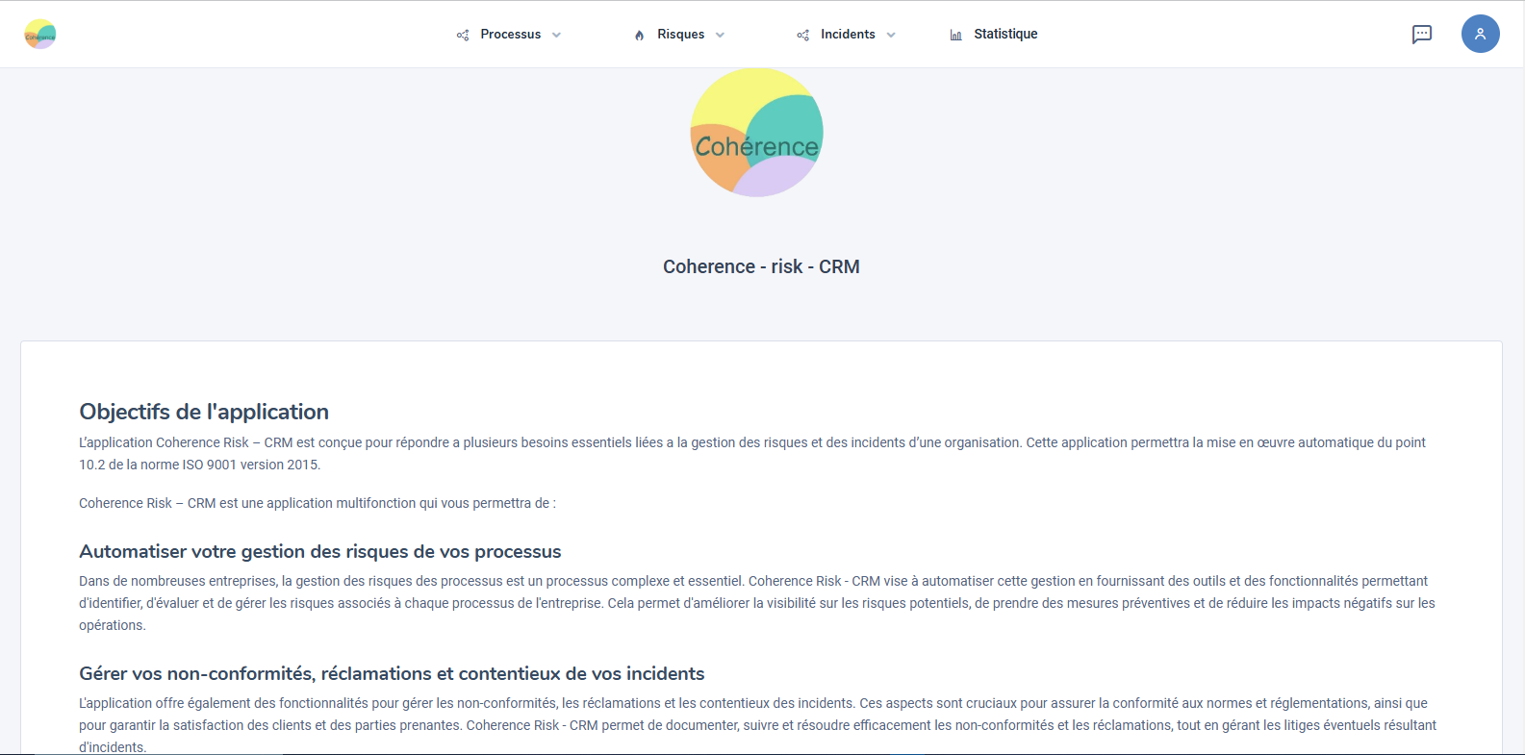
Task: Expand the Incidents dropdown chevron
Action: point(891,35)
